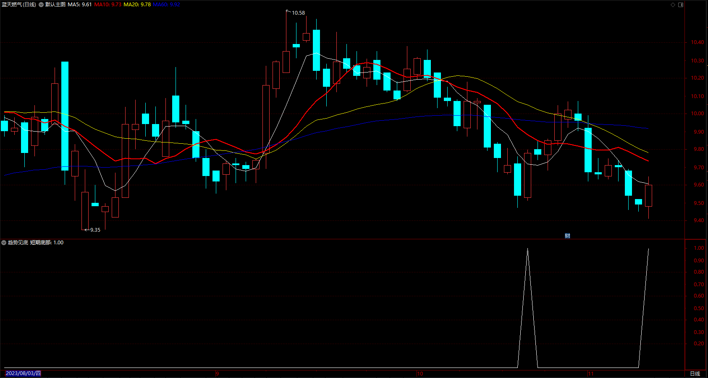Click the 0.20 indicator axis label

point(699,344)
